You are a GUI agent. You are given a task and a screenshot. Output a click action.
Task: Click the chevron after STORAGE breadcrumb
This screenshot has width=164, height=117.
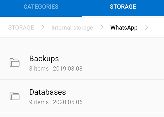(x=43, y=27)
